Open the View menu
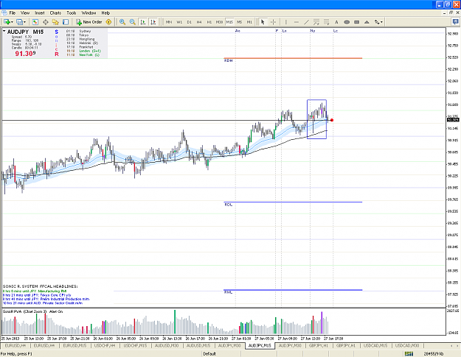Screen dimensions: 461x357 [x=25, y=13]
